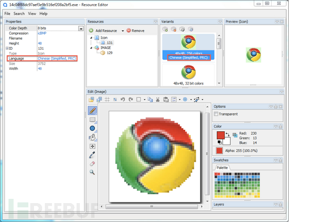Image resolution: width=326 pixels, height=222 pixels.
Task: Select resource 131 under Icon
Action: (107, 43)
